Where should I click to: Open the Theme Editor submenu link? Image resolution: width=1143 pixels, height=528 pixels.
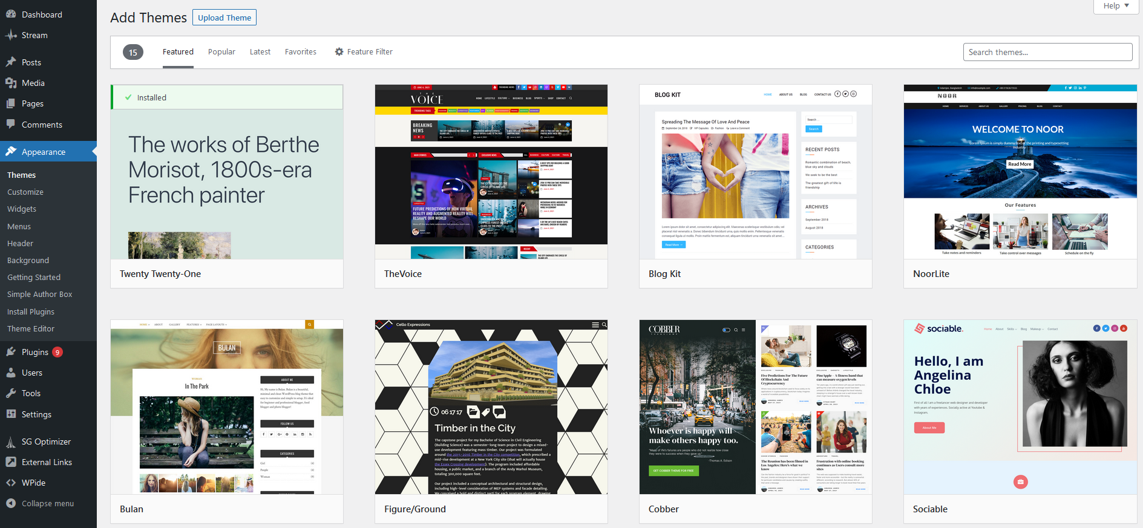[31, 328]
